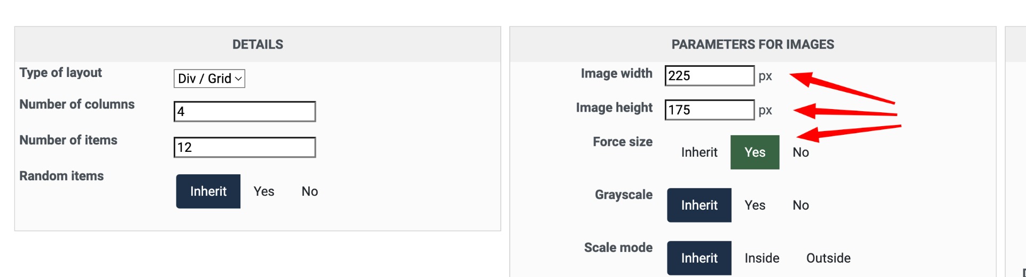Image resolution: width=1026 pixels, height=277 pixels.
Task: Select Inherit for Grayscale
Action: pyautogui.click(x=699, y=205)
